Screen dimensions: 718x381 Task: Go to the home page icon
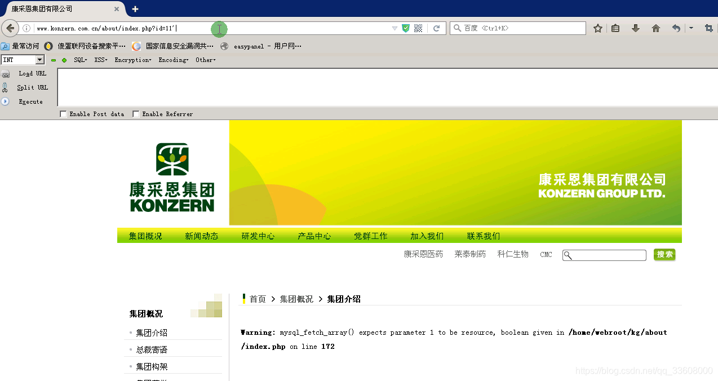(x=656, y=28)
